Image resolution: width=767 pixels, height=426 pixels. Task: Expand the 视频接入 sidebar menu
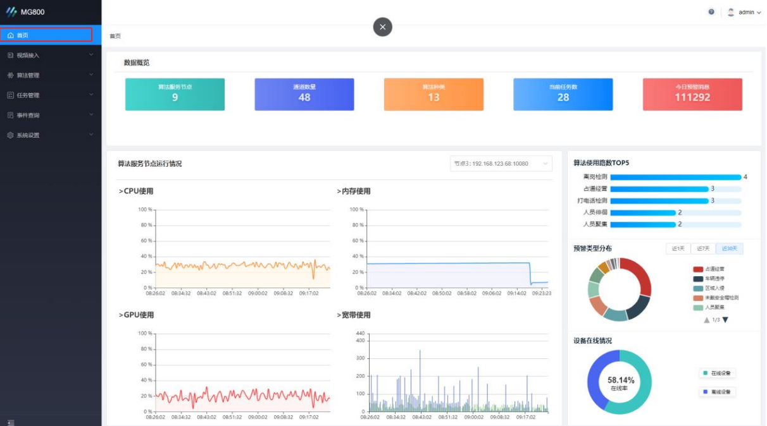(x=51, y=56)
